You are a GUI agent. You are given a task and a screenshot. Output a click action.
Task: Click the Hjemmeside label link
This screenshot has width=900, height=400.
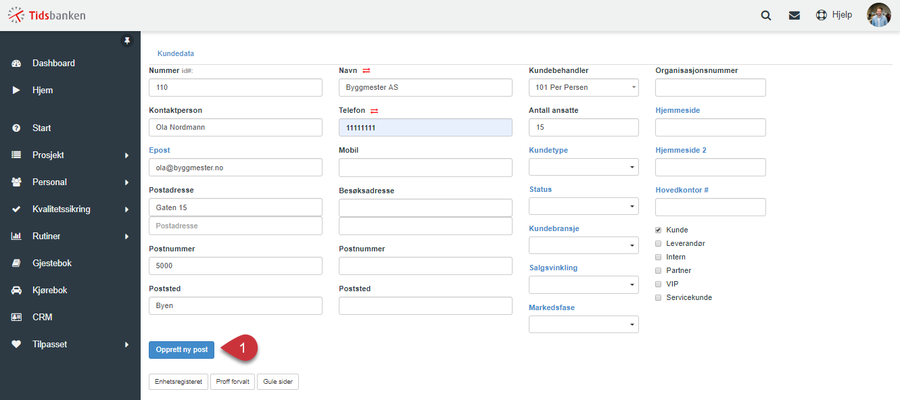[678, 110]
